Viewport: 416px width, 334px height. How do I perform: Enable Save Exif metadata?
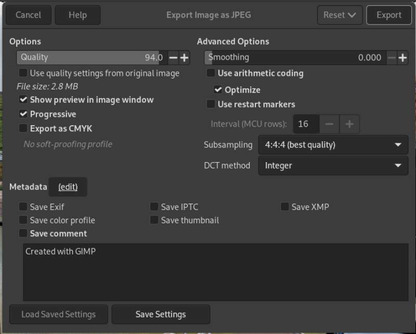click(22, 207)
